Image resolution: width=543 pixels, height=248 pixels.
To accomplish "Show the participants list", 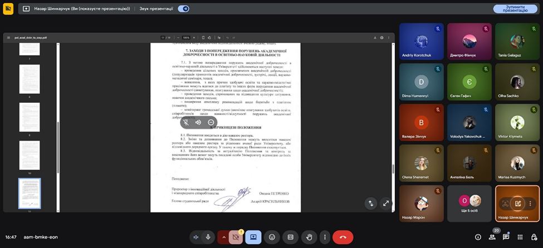I will pos(492,237).
